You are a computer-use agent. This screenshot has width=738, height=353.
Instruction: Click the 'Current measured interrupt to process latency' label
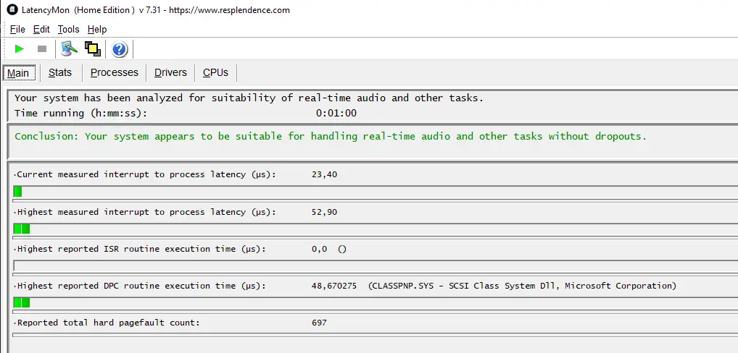click(x=146, y=174)
